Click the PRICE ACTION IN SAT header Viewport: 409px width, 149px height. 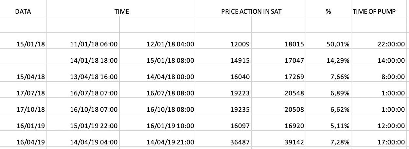251,12
